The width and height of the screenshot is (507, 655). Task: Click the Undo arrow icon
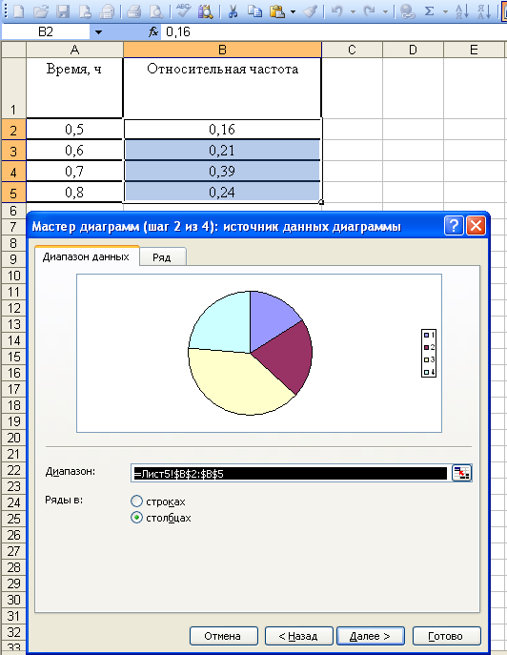pos(336,11)
